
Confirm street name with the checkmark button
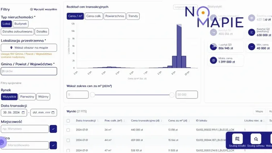(53, 145)
